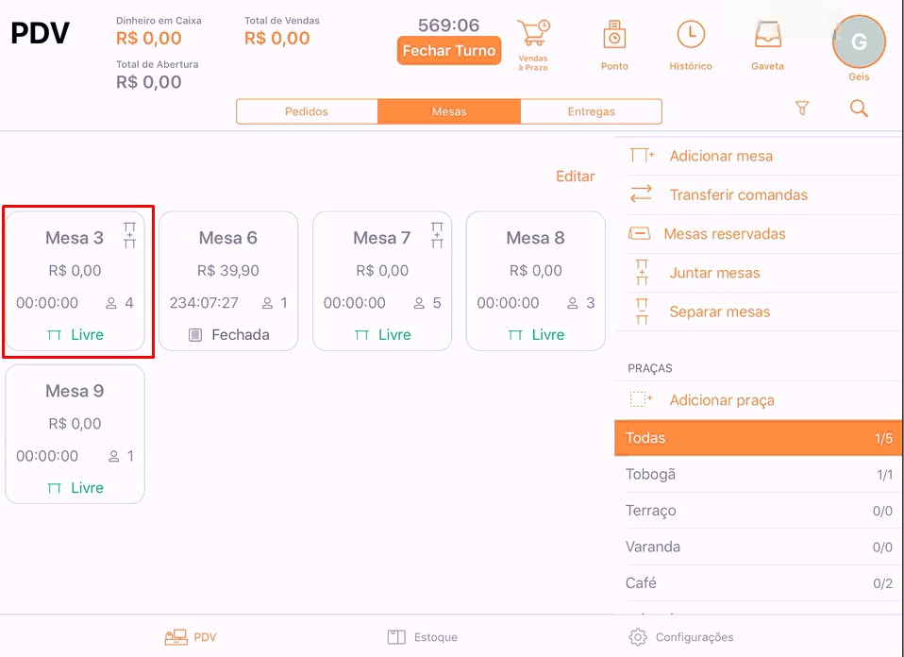
Task: Open the Gaveta drawer icon
Action: (767, 35)
